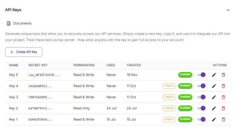Delete Key 3 with trash icon
Image resolution: width=235 pixels, height=131 pixels.
pyautogui.click(x=223, y=97)
